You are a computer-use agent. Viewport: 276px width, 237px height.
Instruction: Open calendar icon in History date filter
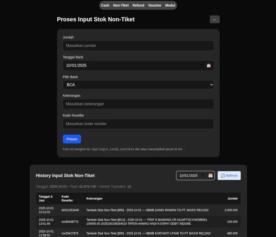click(x=210, y=175)
